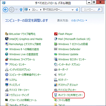The height and width of the screenshot is (106, 106).
Task: Click the Windows 7 のファイルの回復 icon
Action: click(x=56, y=44)
